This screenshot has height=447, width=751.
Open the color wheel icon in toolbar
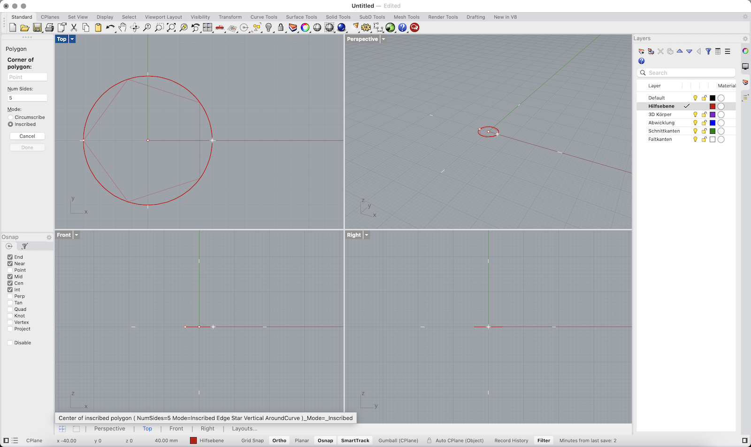pos(305,28)
